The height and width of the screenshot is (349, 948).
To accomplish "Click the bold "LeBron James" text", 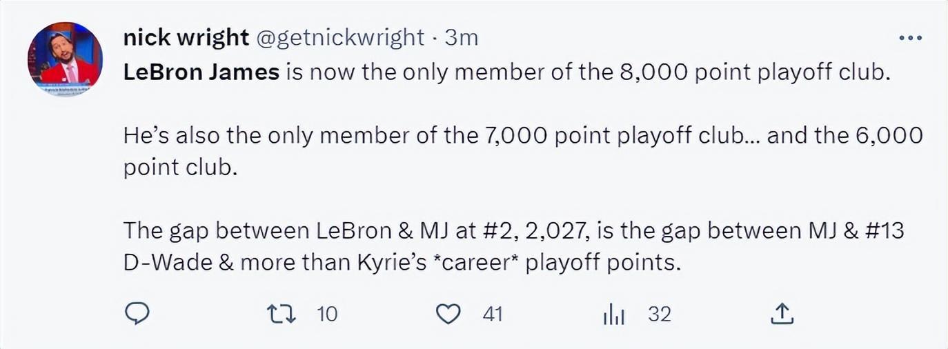I will coord(201,72).
